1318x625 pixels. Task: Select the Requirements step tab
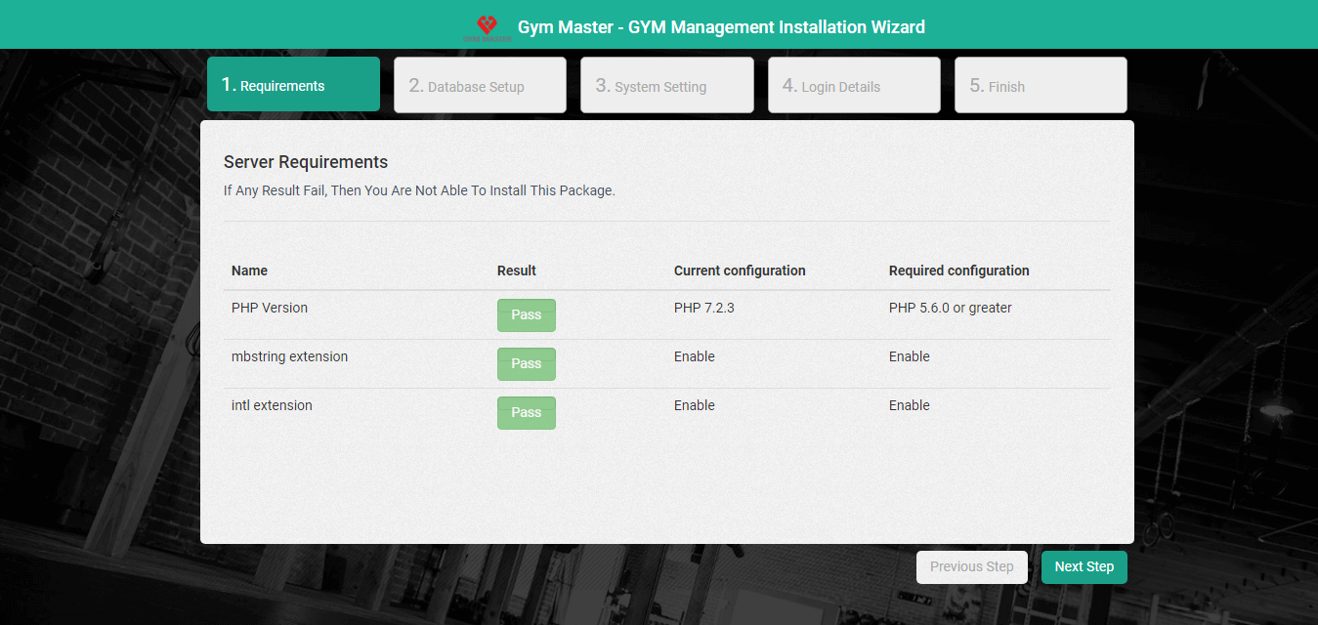pyautogui.click(x=293, y=85)
